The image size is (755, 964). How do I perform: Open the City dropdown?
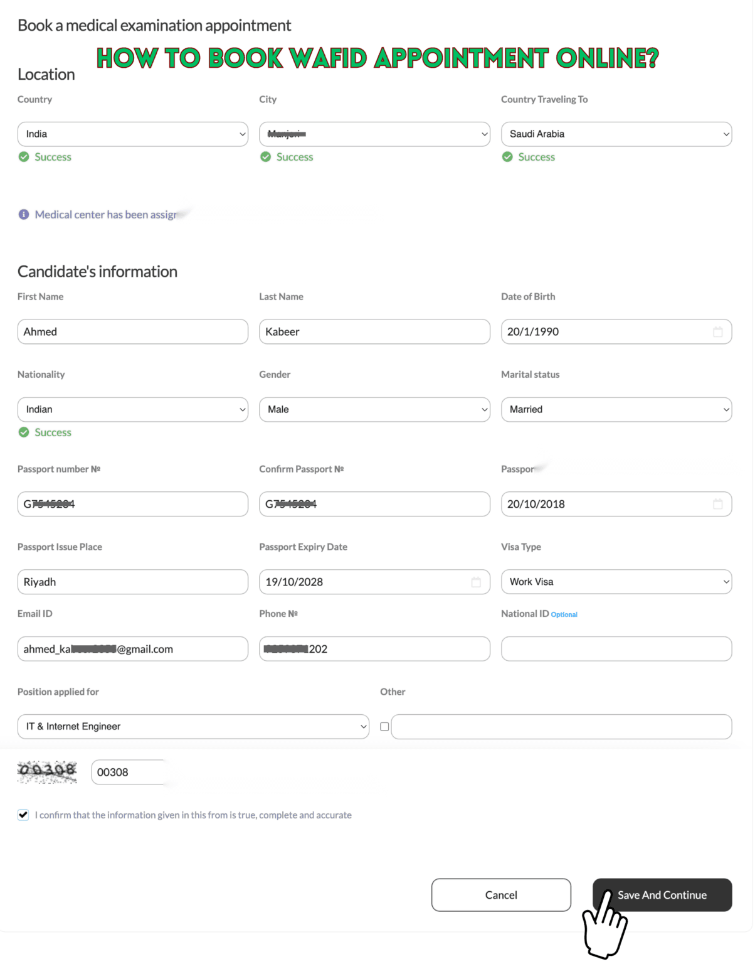(x=374, y=134)
